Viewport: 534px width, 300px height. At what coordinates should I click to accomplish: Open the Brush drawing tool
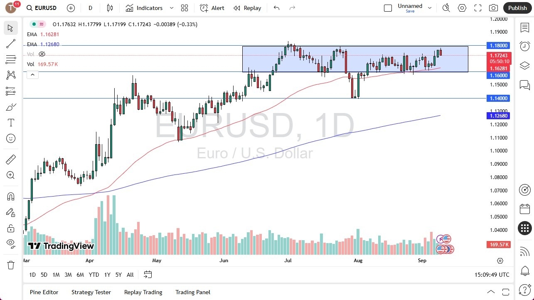point(11,106)
